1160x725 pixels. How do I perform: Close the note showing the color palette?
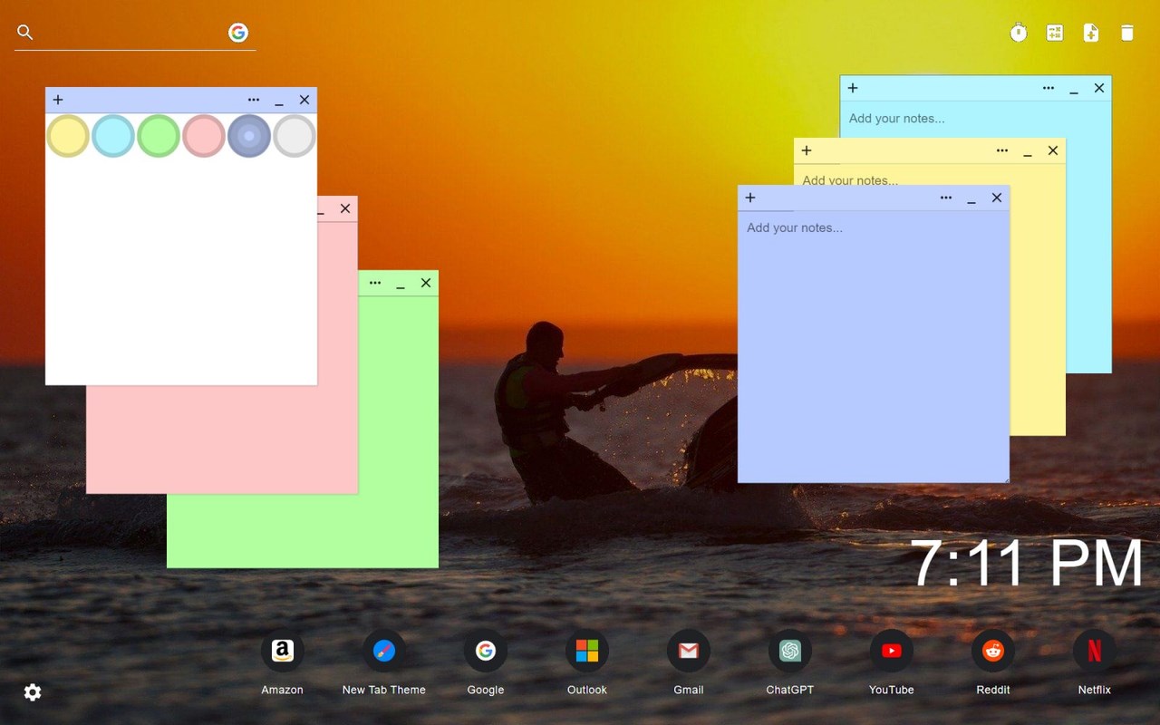point(304,100)
